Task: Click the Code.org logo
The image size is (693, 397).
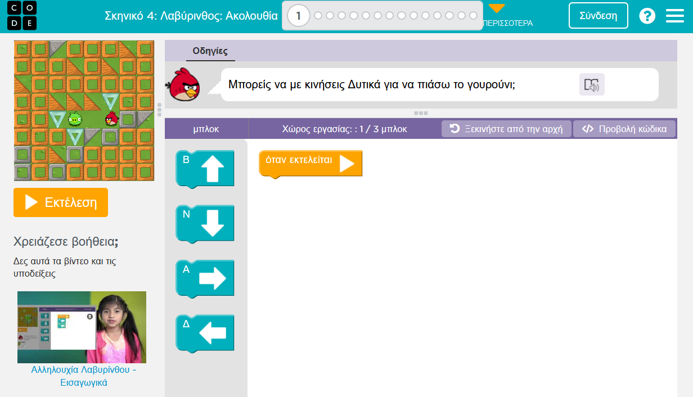Action: click(22, 16)
